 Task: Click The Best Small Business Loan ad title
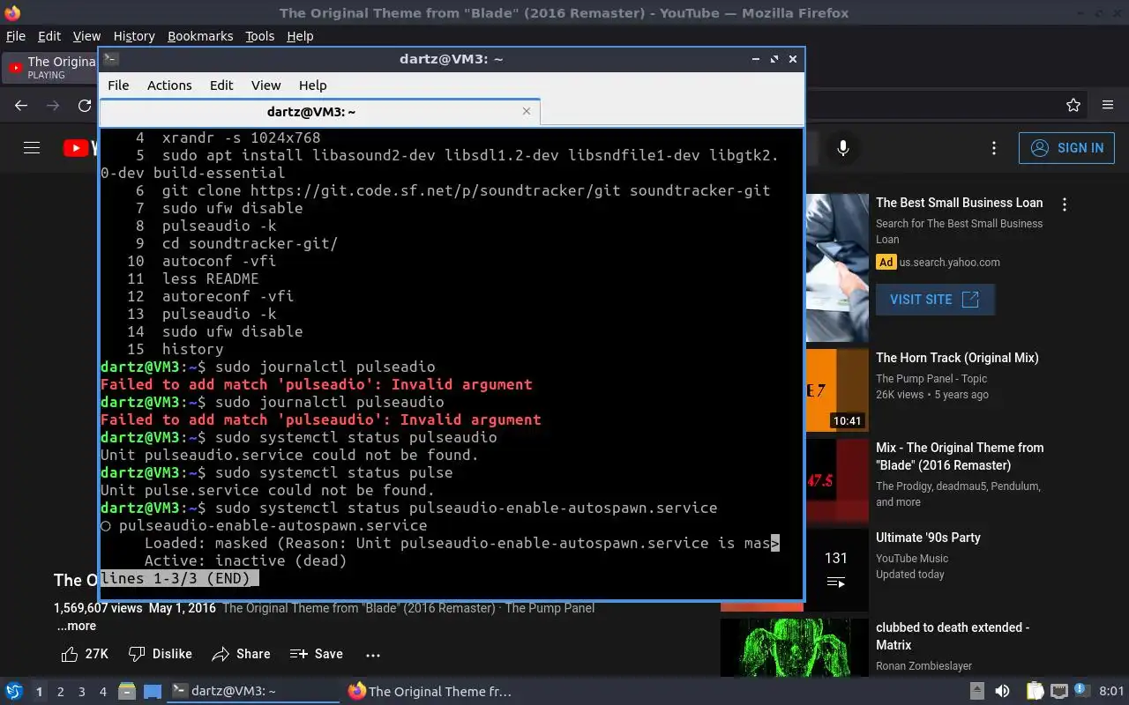click(x=959, y=203)
